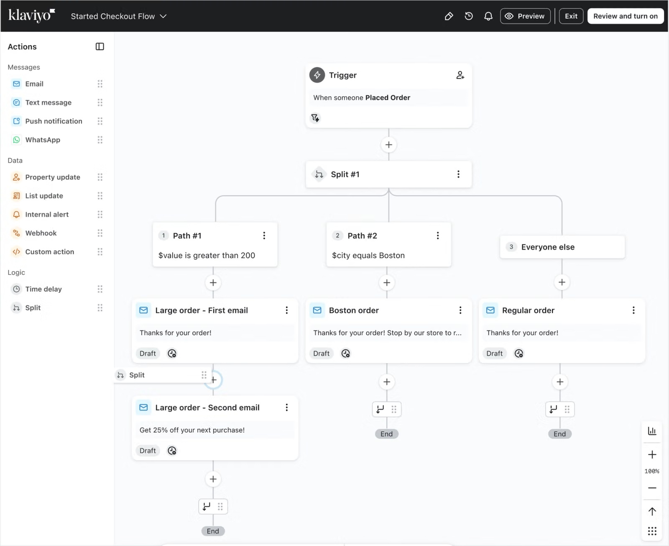Click Review and turn on
The height and width of the screenshot is (546, 669).
click(626, 16)
